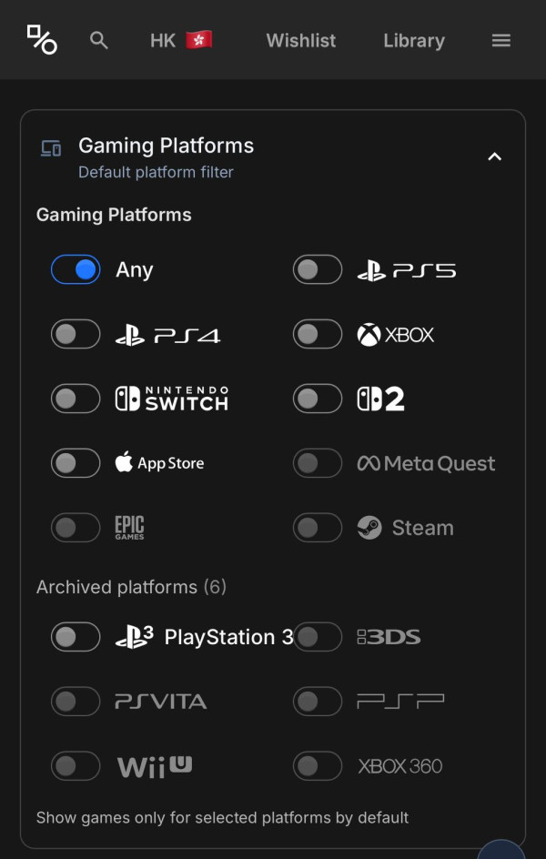
Task: Click the Nintendo Switch platform logo
Action: coord(171,398)
